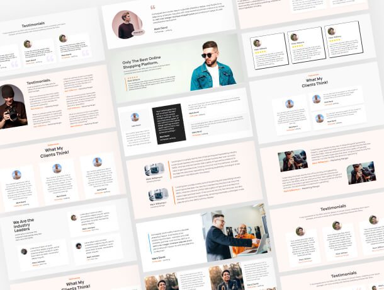Image resolution: width=384 pixels, height=290 pixels.
Task: Click the lower coffee machine thumbnail
Action: (x=157, y=194)
